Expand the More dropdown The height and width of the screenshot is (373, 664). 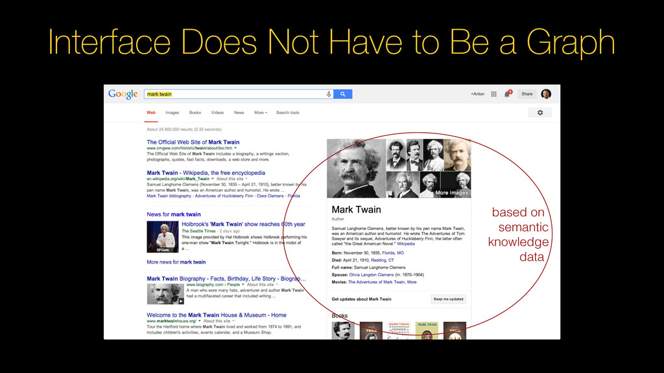(x=261, y=113)
